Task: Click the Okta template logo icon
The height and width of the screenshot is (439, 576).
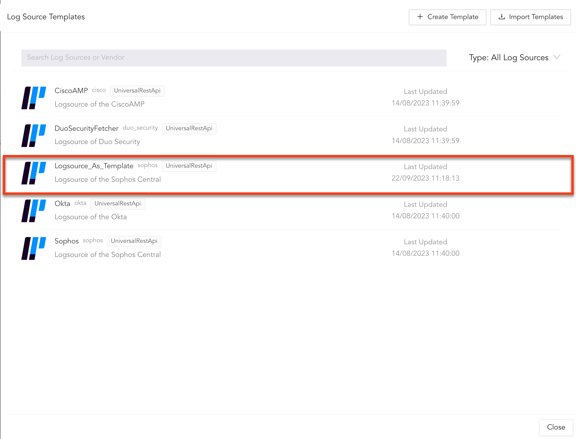Action: (x=34, y=211)
